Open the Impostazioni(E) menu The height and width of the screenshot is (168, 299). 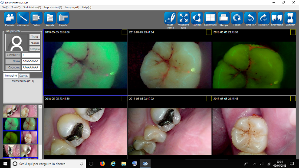click(x=53, y=7)
